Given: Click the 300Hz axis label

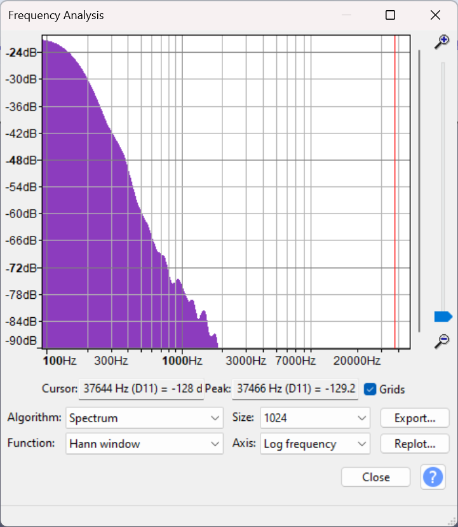Looking at the screenshot, I should [x=111, y=360].
